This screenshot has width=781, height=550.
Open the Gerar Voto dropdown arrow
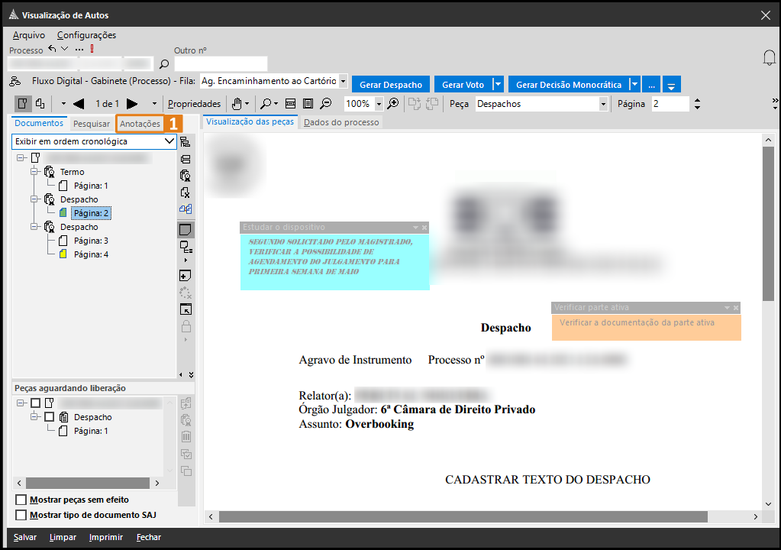tap(498, 84)
